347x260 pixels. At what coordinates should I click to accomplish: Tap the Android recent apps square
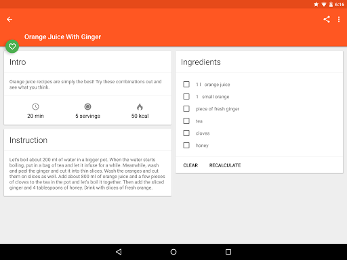pyautogui.click(x=228, y=252)
